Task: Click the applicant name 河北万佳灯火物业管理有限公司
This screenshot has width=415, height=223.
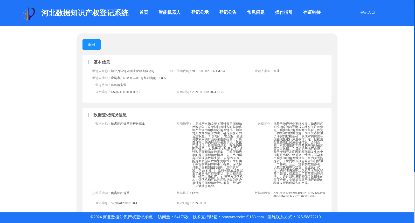Action: click(x=133, y=71)
